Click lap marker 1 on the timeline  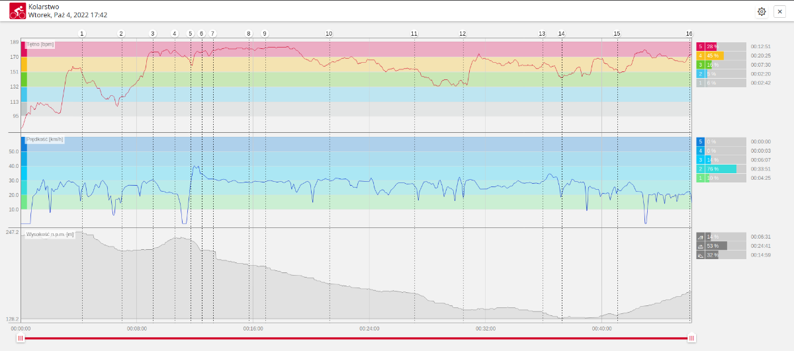82,34
